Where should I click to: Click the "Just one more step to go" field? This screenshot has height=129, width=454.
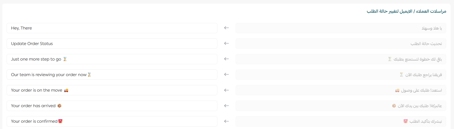coord(112,59)
